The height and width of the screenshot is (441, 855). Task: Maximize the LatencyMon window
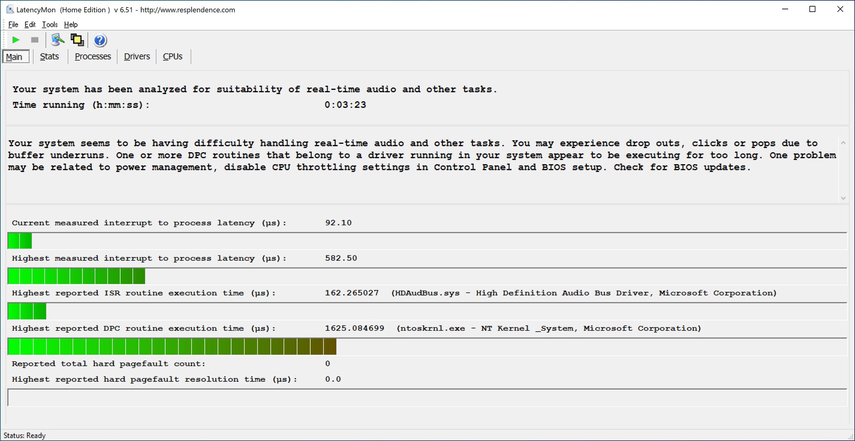pos(812,9)
